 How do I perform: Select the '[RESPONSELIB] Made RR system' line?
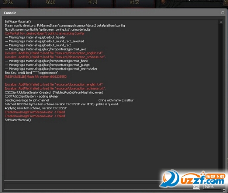(35, 77)
